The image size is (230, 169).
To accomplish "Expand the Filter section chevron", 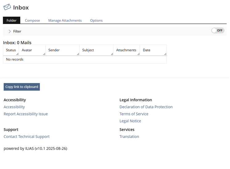I will pyautogui.click(x=10, y=31).
